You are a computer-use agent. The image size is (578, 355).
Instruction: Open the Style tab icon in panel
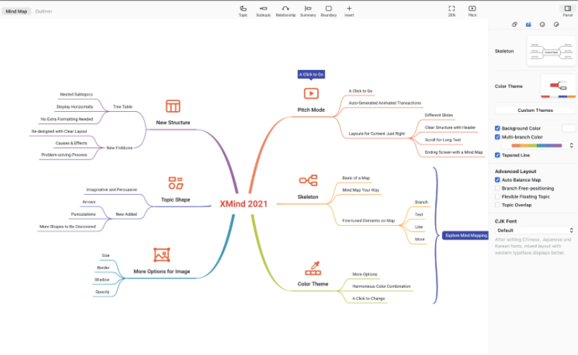point(514,25)
